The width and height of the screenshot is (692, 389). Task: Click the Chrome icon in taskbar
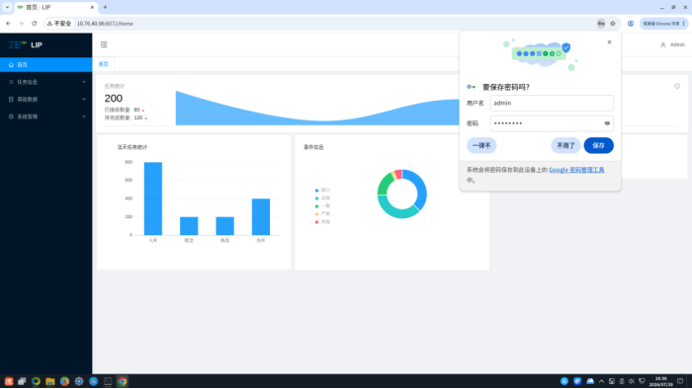click(x=123, y=381)
